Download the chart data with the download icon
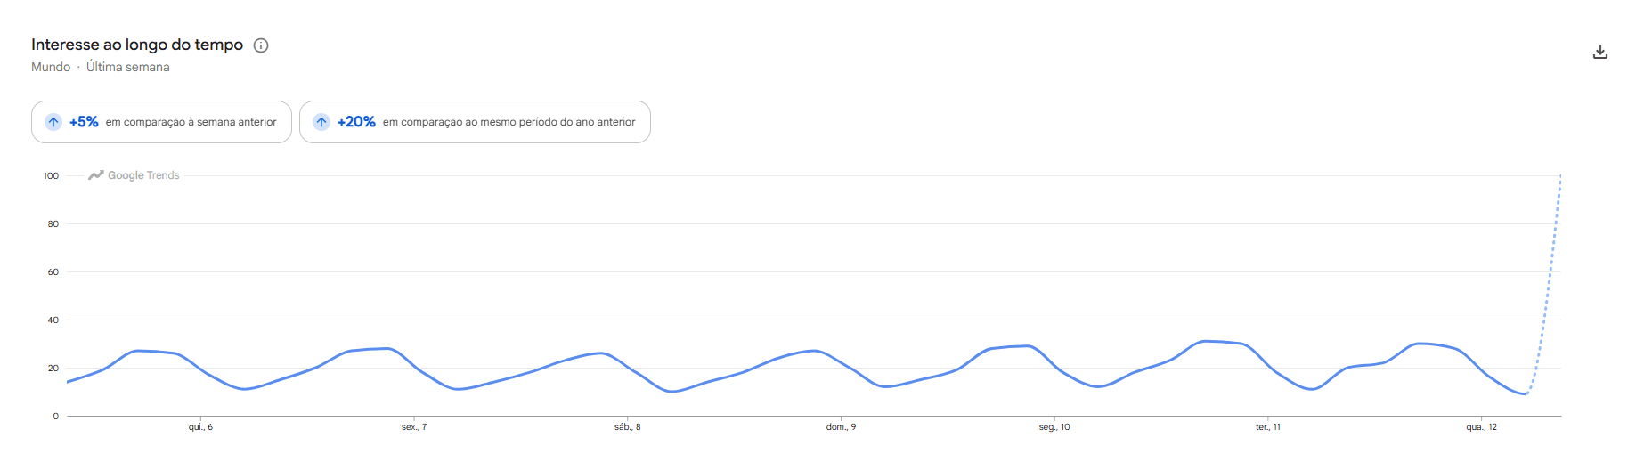 coord(1599,52)
